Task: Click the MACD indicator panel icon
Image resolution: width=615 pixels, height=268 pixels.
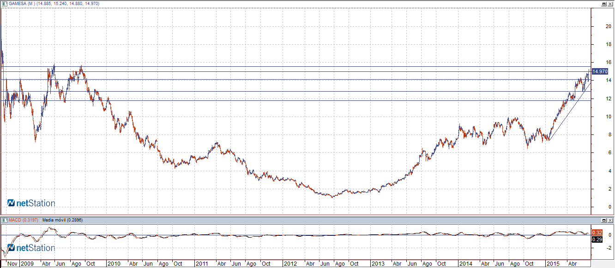Action: (x=3, y=220)
